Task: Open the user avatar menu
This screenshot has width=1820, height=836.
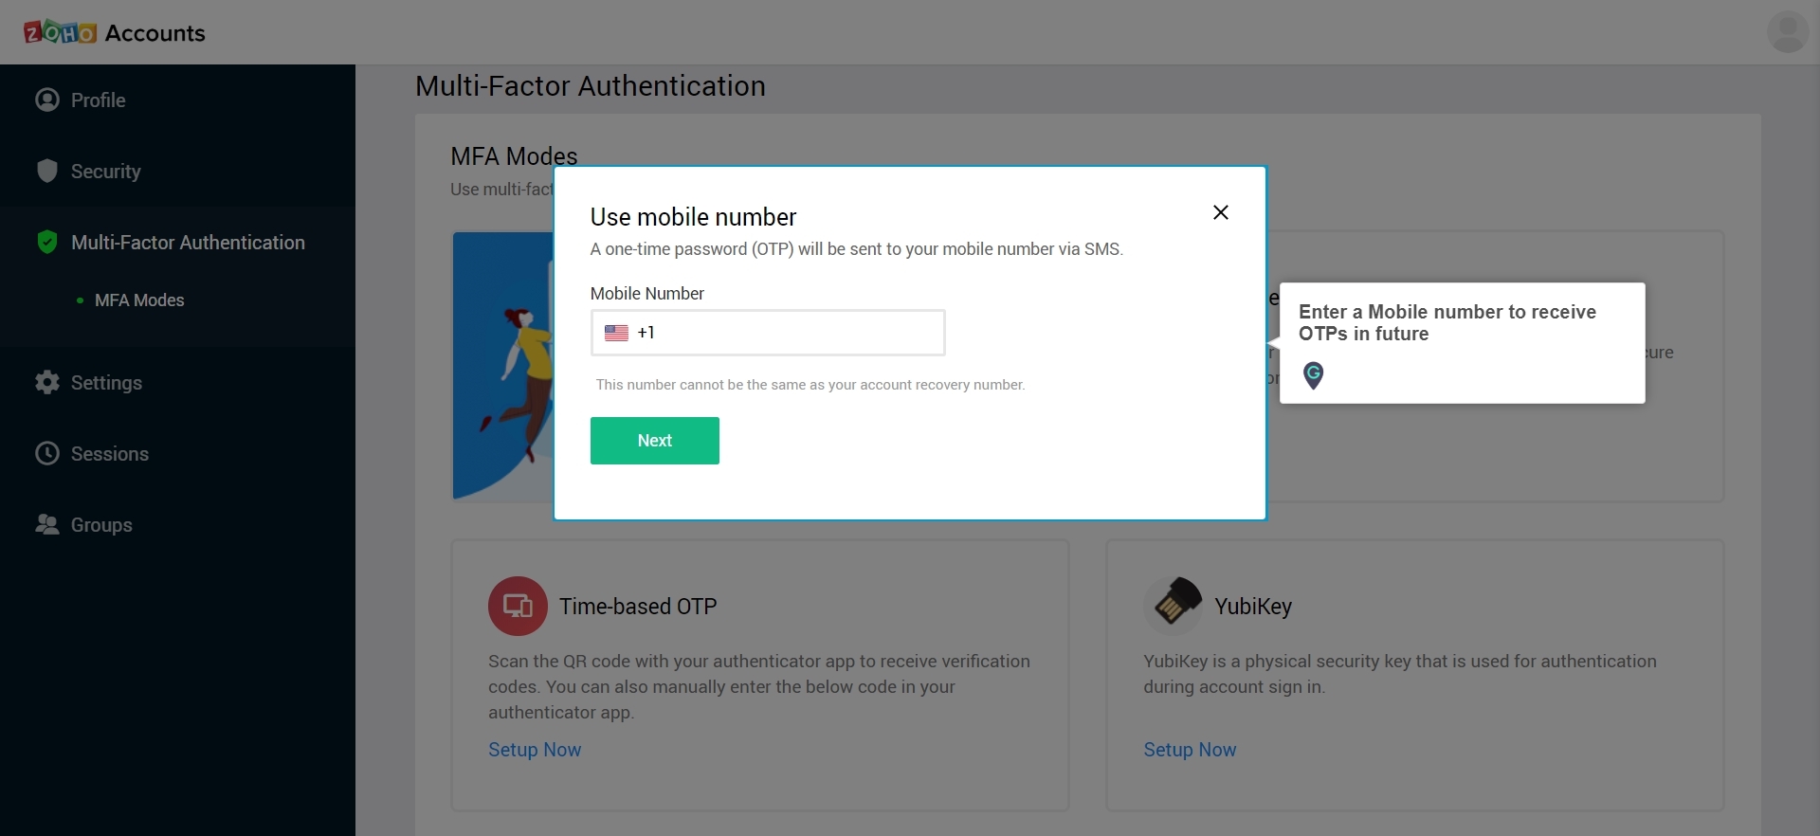Action: (1788, 32)
